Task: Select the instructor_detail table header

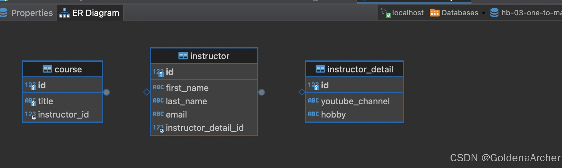Action: point(355,69)
